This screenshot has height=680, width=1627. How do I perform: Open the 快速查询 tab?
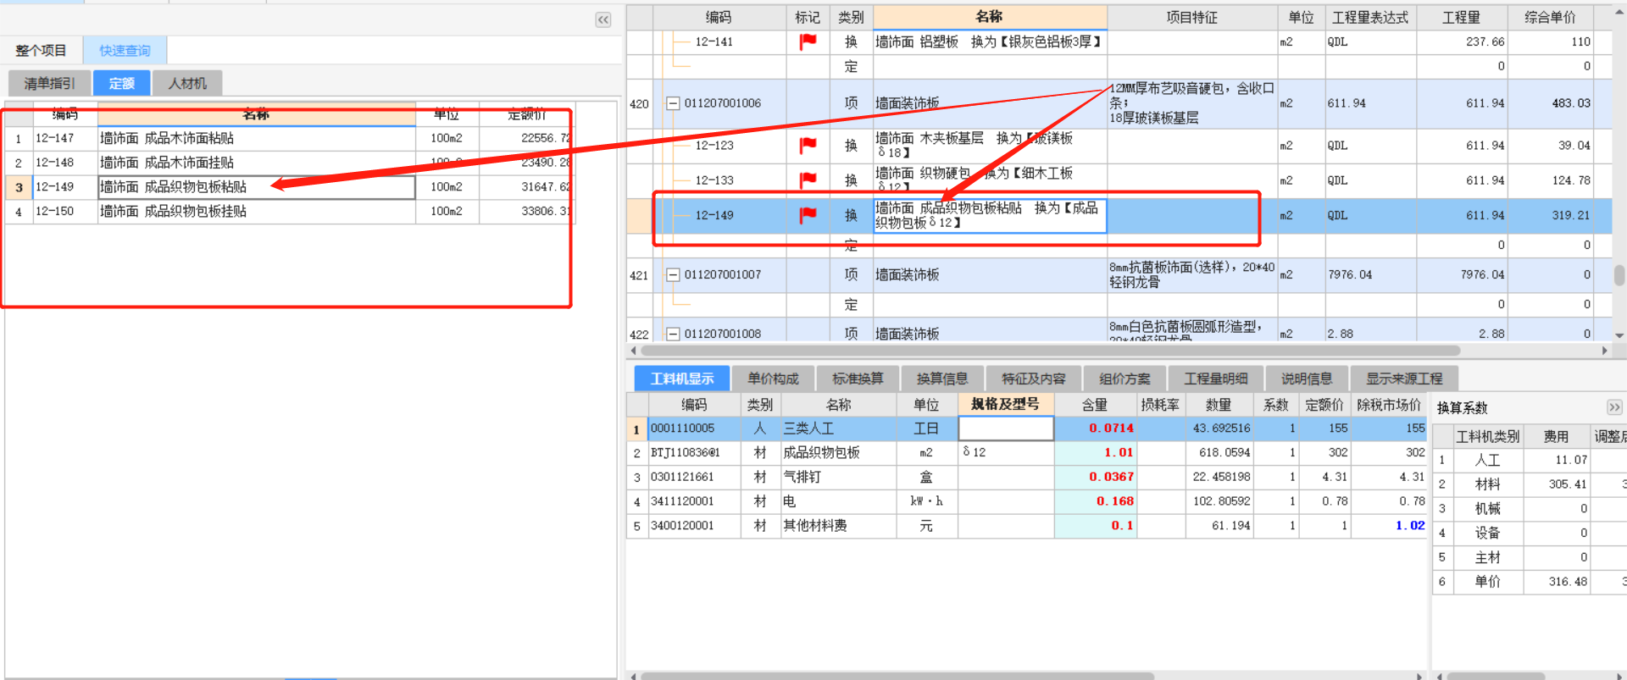[125, 51]
